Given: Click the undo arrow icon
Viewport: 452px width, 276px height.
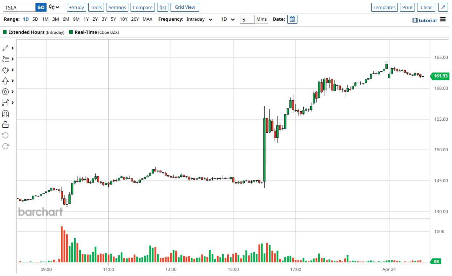Looking at the screenshot, I should (x=5, y=135).
